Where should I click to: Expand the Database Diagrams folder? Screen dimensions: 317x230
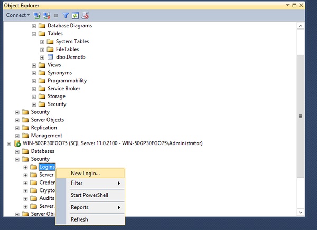34,26
